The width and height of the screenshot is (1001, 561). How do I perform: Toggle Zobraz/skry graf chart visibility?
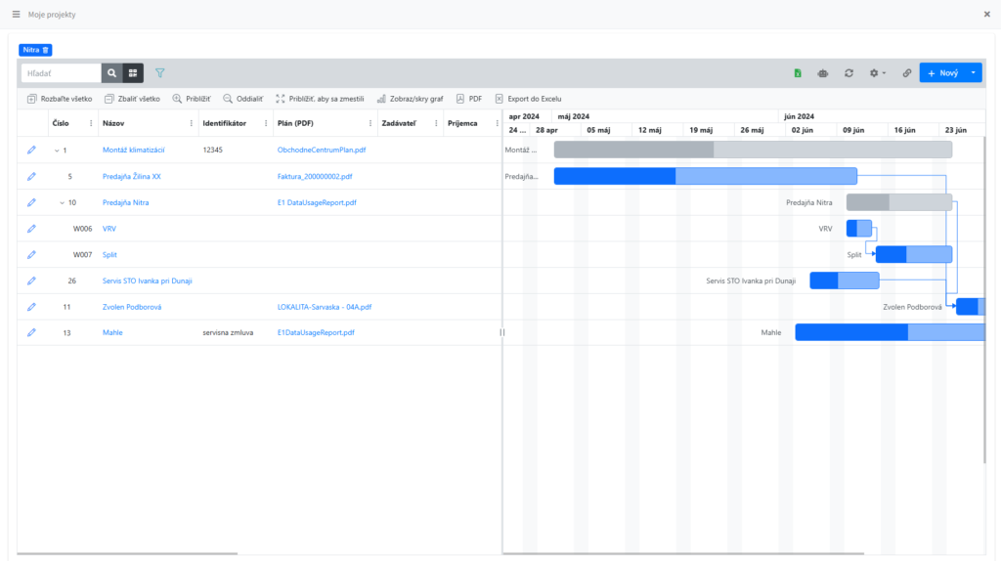(x=410, y=99)
